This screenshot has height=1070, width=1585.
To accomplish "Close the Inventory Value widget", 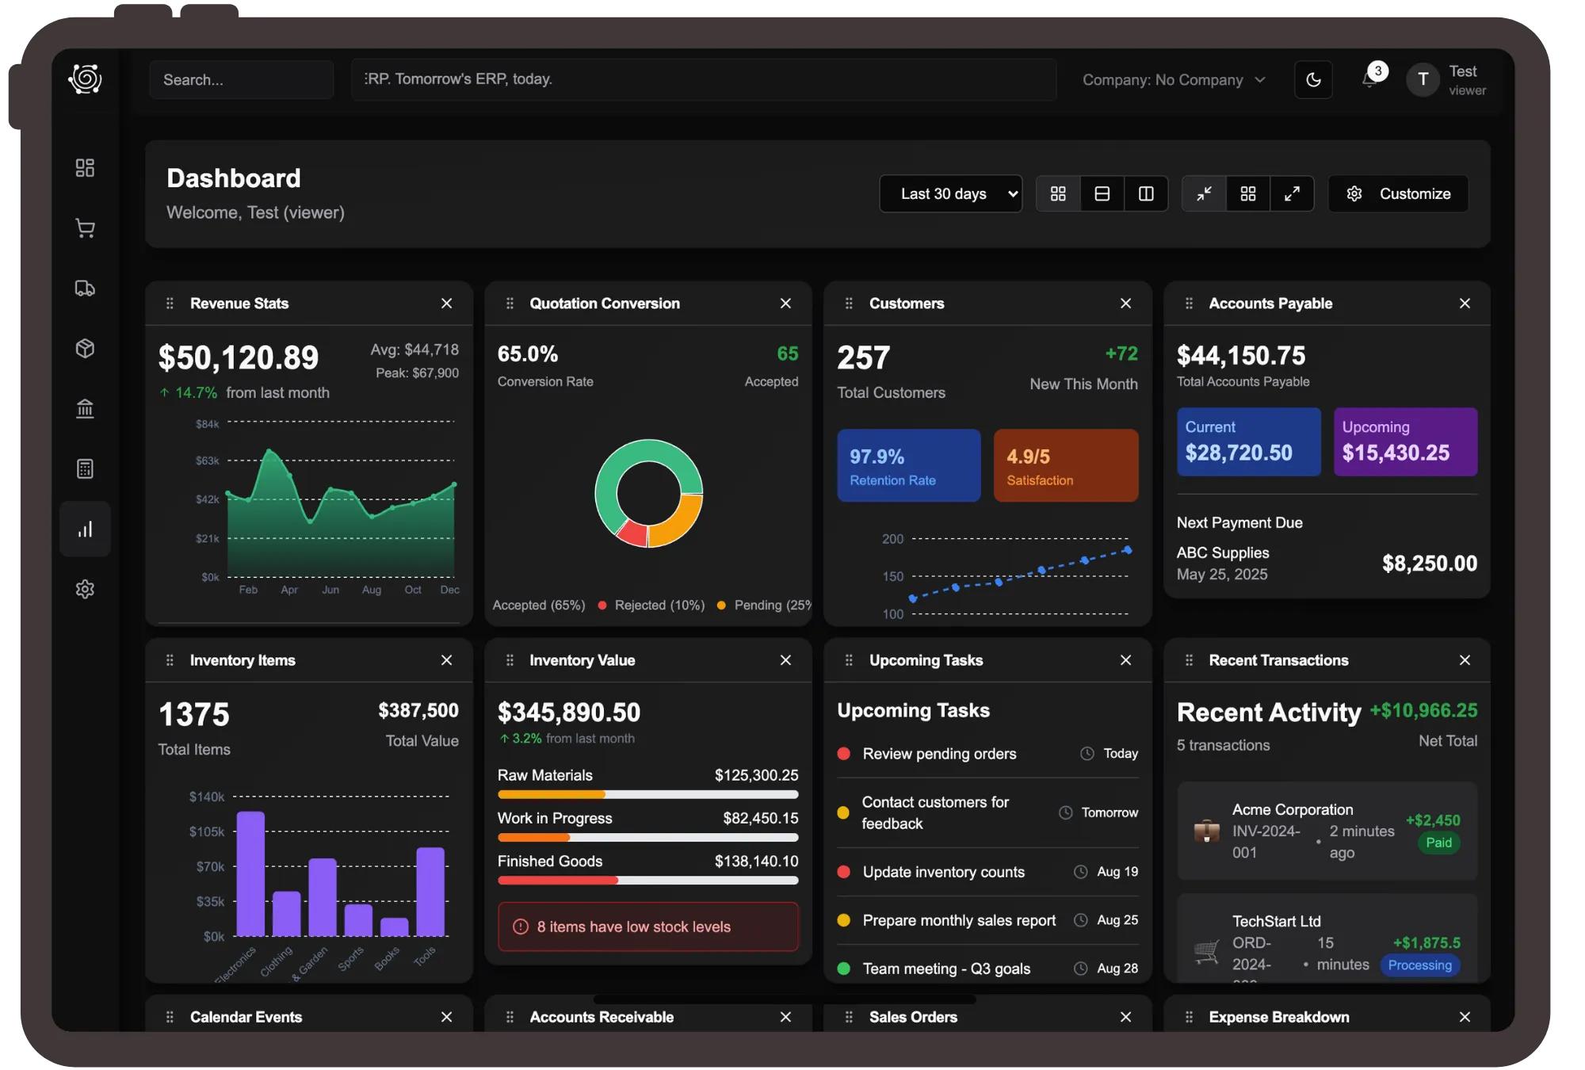I will click(786, 660).
